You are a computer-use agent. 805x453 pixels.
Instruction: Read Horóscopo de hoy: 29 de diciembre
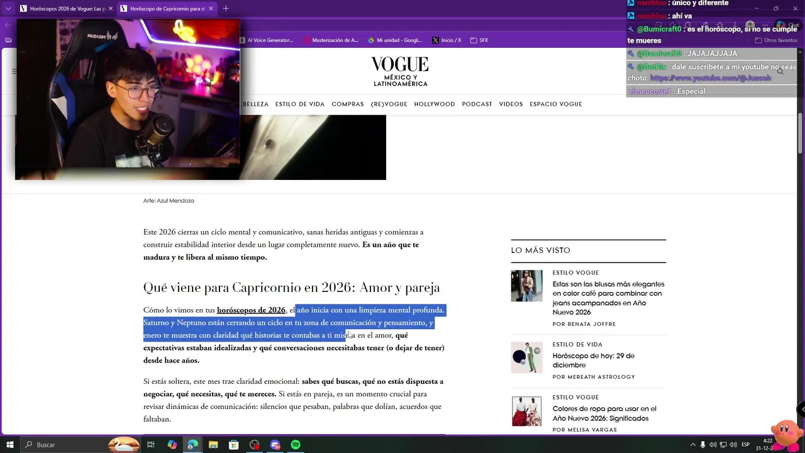point(593,361)
